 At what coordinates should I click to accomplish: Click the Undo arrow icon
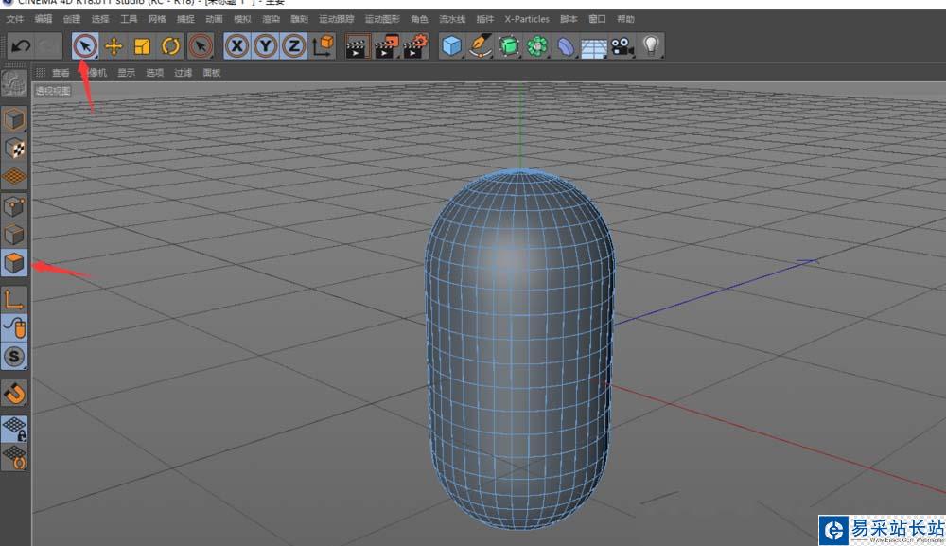tap(21, 45)
